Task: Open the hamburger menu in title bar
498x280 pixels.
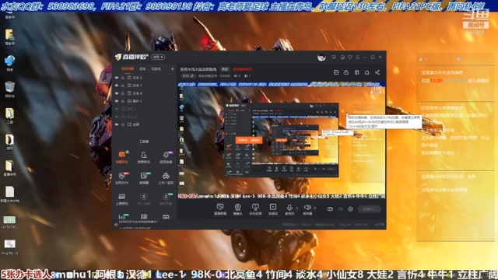Action: (358, 57)
